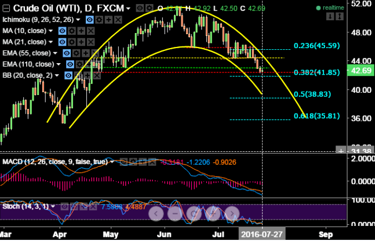Expand the MA (10, close) dropdown
Viewport: 375px width, 241px height.
[x=50, y=31]
